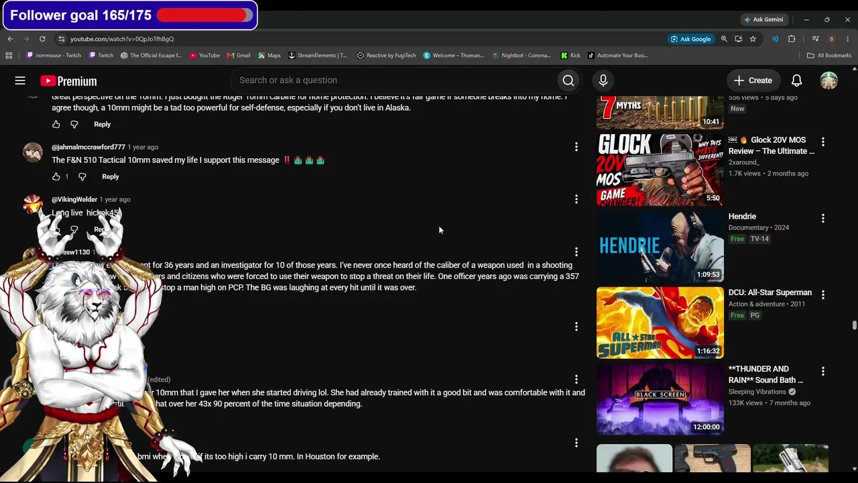Open more actions for THUNDER AND RAIN video
Screen dimensions: 858x483
pyautogui.click(x=823, y=371)
